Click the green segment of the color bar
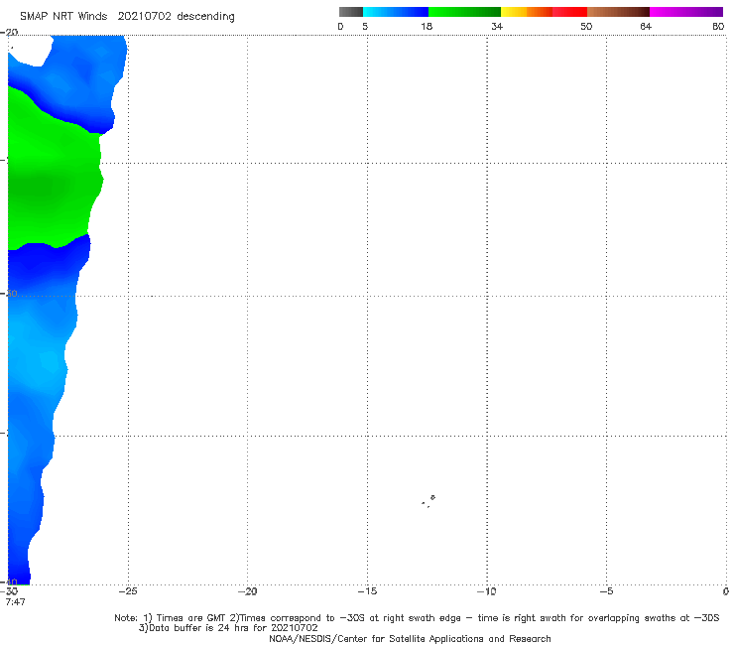Viewport: 734px width, 645px height. tap(464, 12)
